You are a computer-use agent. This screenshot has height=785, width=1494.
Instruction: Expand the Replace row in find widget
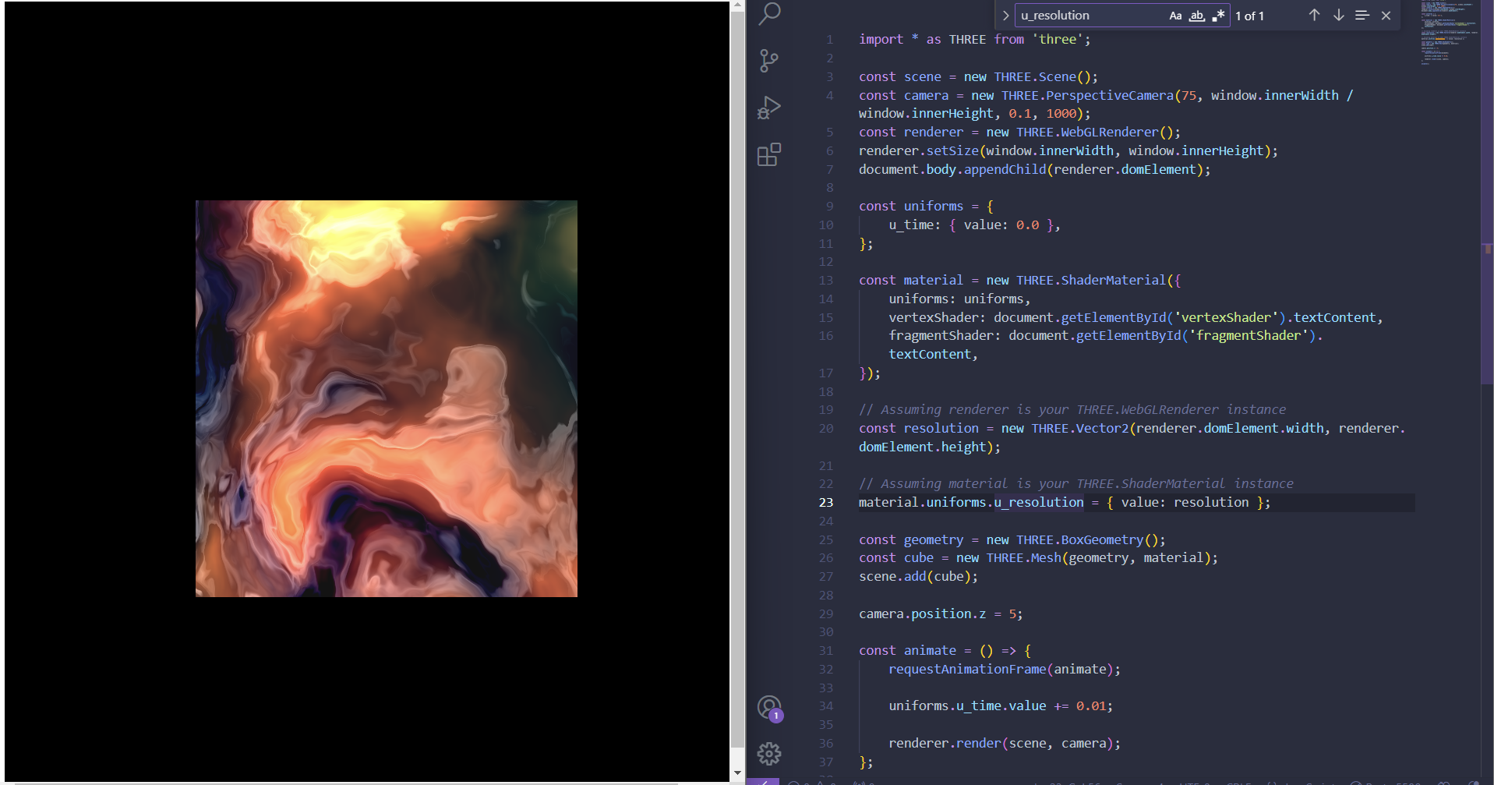[x=1005, y=16]
